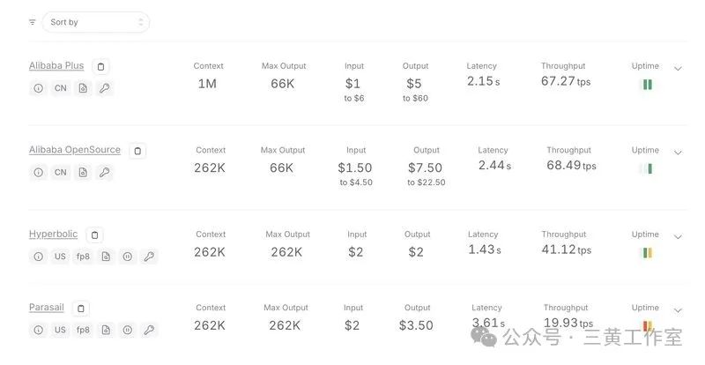The height and width of the screenshot is (365, 705).
Task: Click the document icon under Hyperbolic
Action: [106, 257]
